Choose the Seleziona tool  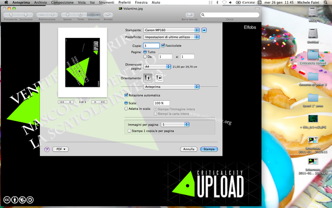click(93, 15)
